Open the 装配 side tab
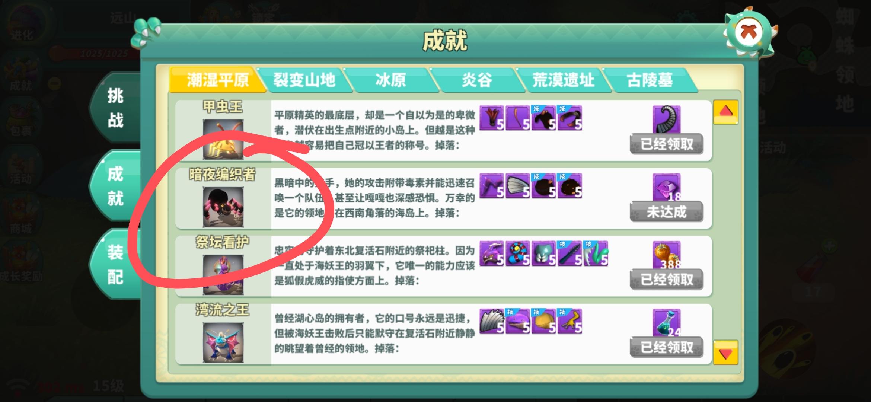The width and height of the screenshot is (871, 402). [x=115, y=264]
